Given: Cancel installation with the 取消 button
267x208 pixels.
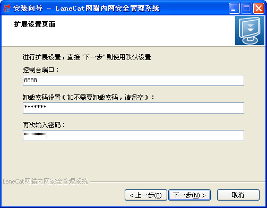Looking at the screenshot, I should [x=238, y=195].
